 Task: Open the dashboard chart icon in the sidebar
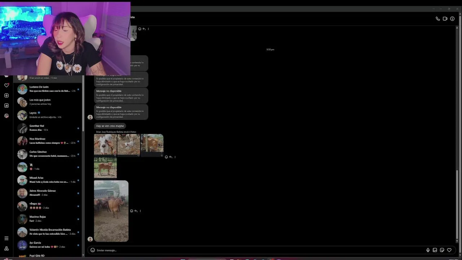[6, 105]
